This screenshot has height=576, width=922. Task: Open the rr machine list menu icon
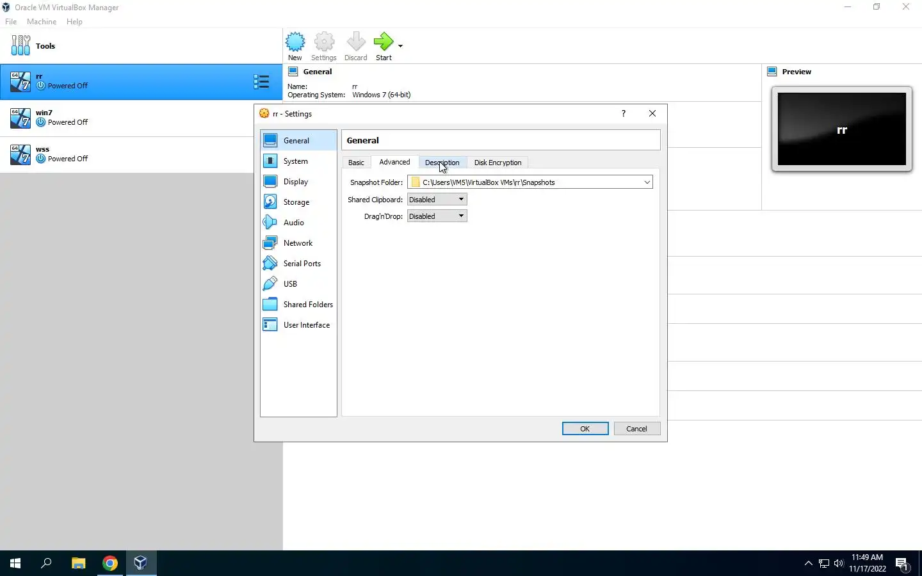point(261,81)
